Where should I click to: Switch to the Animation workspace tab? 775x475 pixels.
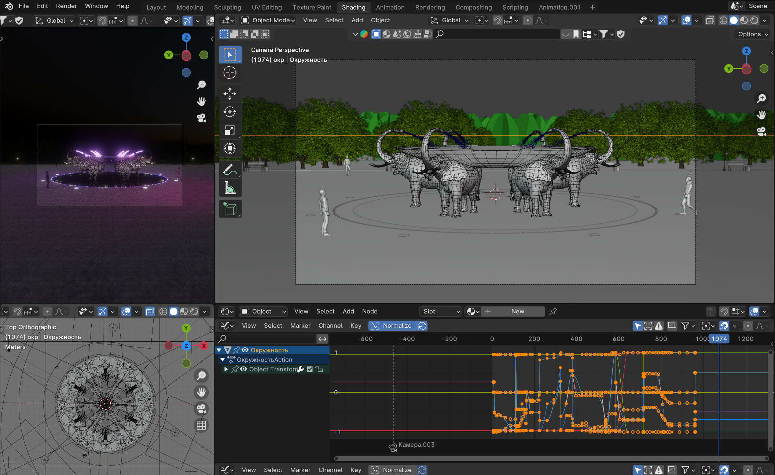(390, 7)
